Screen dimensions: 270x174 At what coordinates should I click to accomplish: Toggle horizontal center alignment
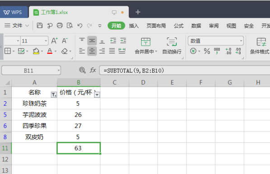point(92,51)
